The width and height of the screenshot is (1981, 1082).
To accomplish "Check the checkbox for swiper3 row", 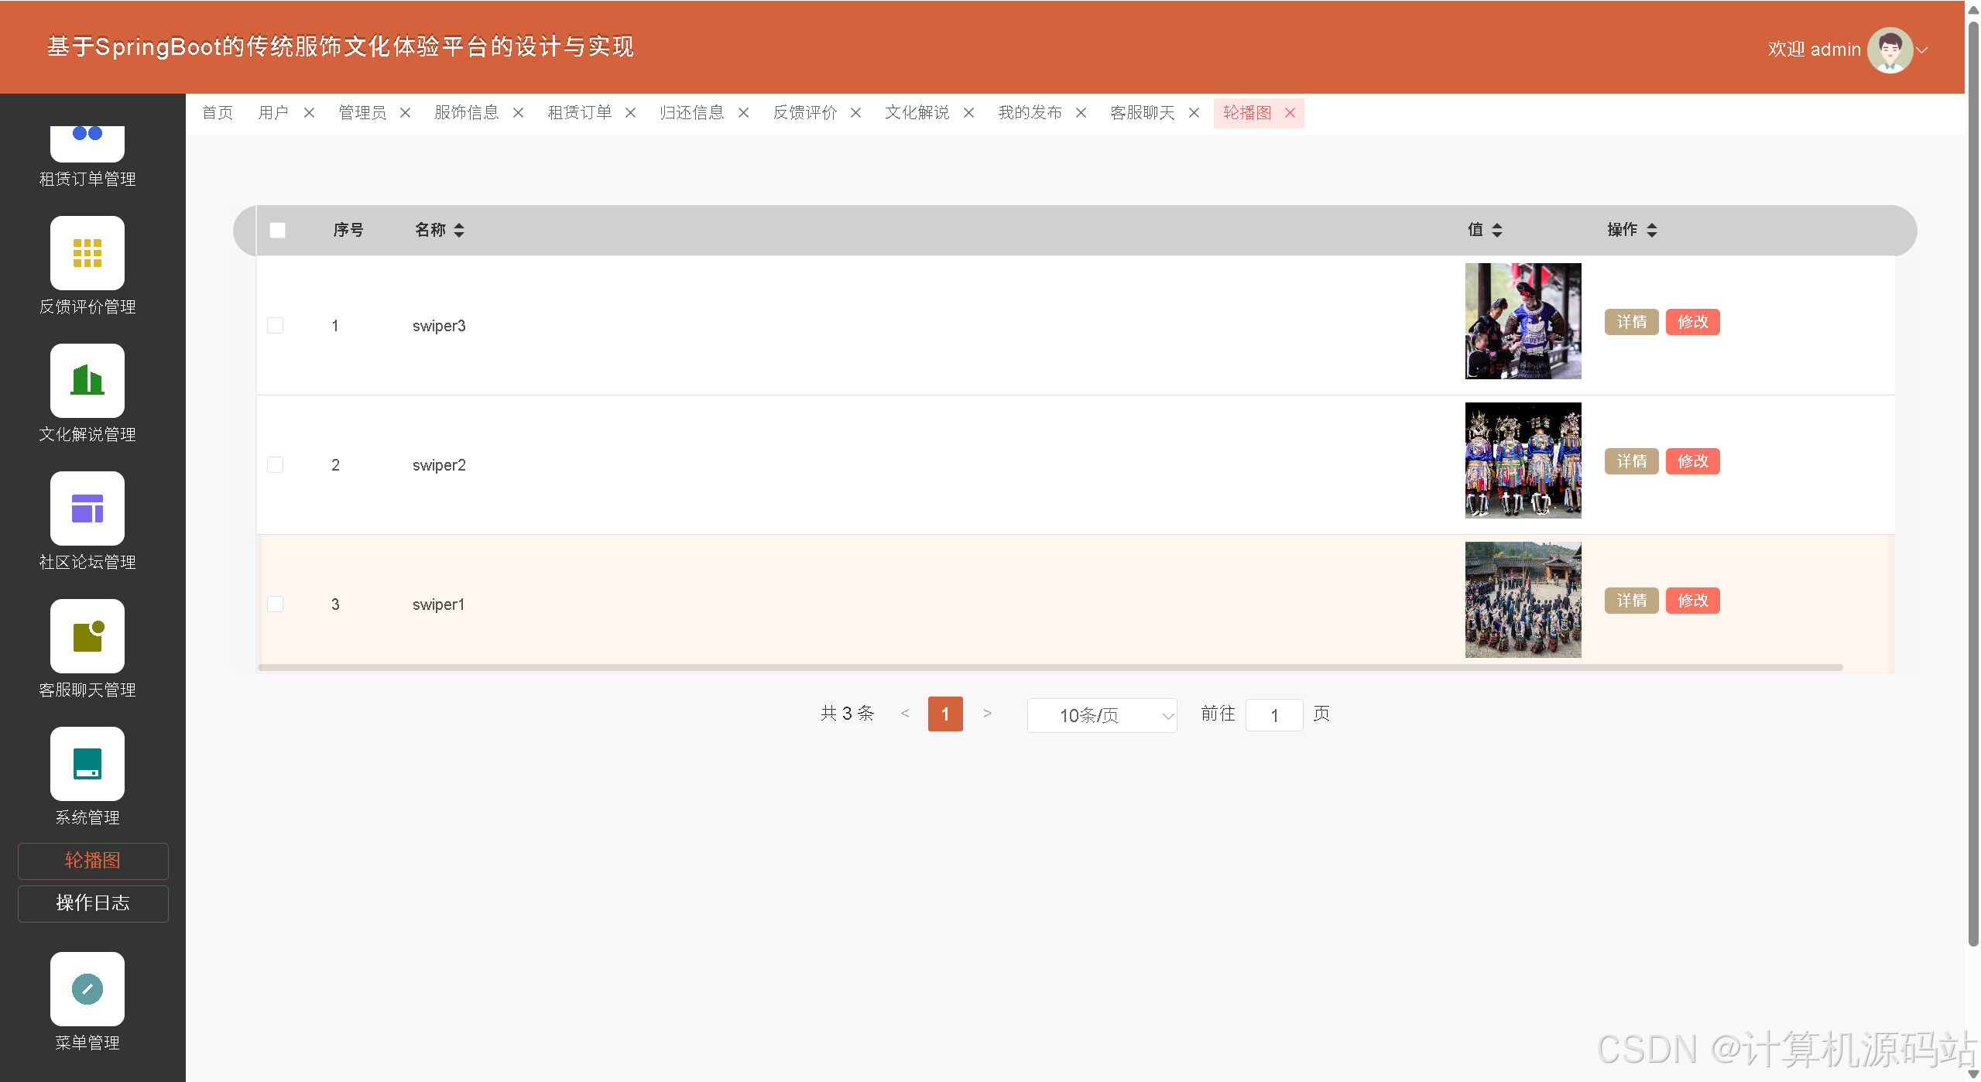I will [x=275, y=325].
